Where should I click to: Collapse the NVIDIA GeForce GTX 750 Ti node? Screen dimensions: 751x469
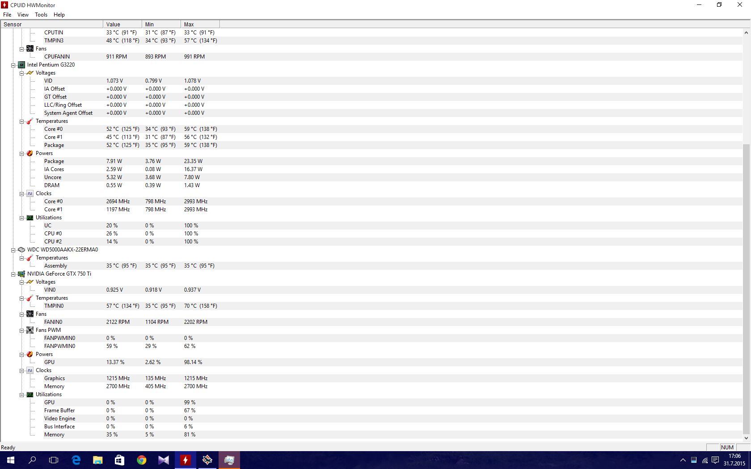click(x=13, y=274)
